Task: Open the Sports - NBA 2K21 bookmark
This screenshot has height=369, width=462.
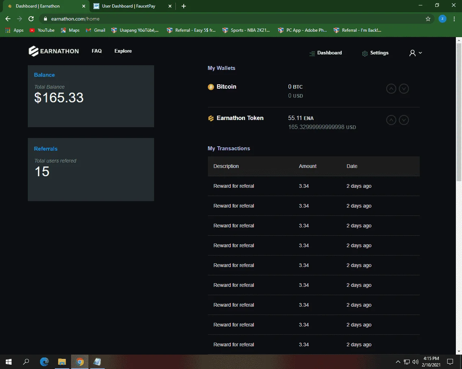Action: click(x=246, y=30)
